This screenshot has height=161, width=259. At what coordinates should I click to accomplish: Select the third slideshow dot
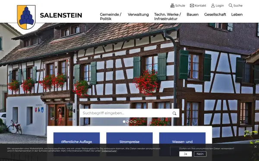tap(131, 122)
